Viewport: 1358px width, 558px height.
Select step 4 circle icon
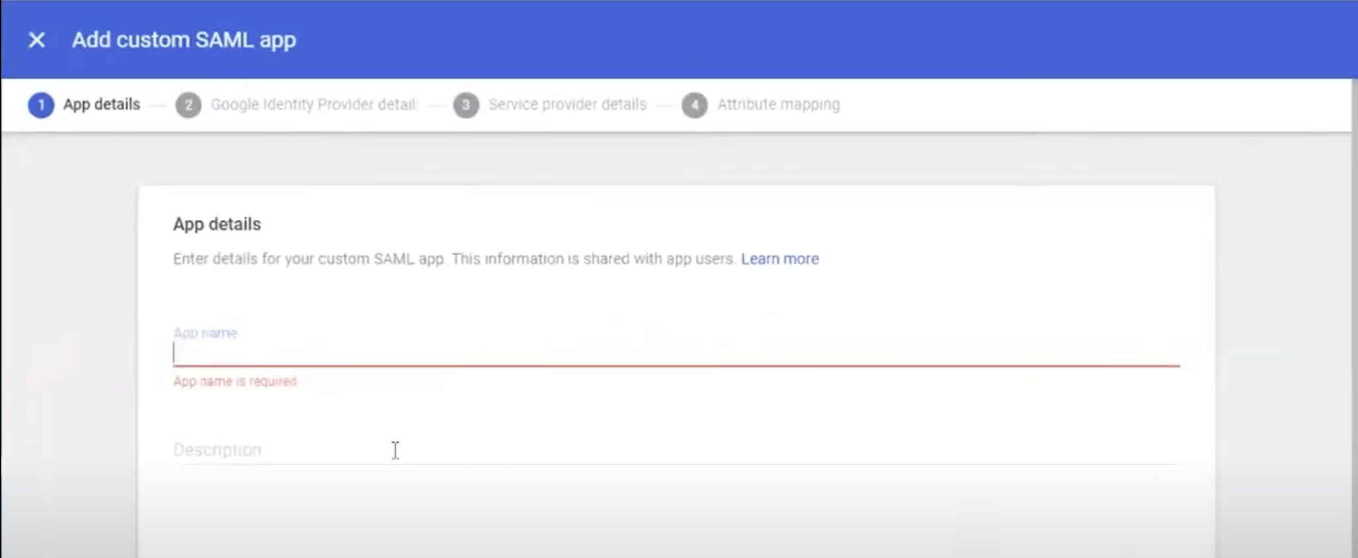695,105
